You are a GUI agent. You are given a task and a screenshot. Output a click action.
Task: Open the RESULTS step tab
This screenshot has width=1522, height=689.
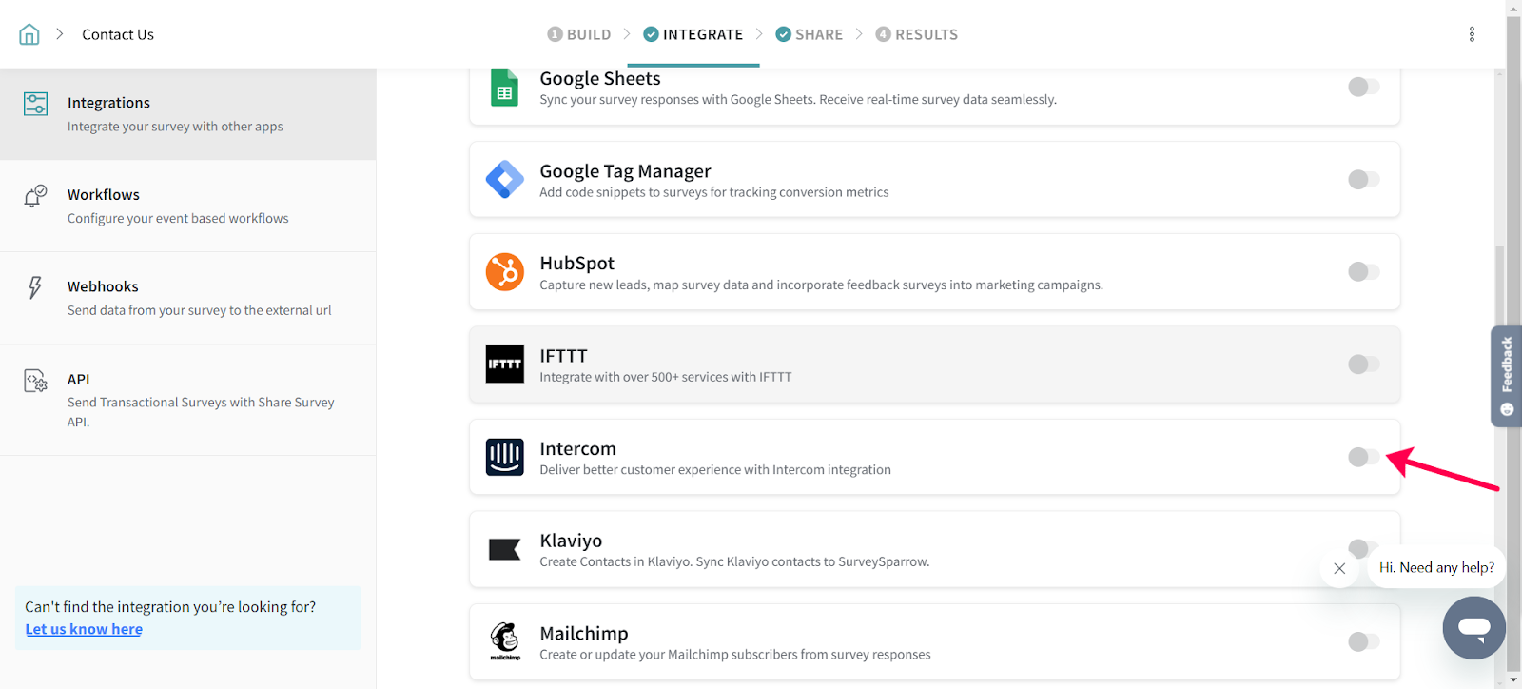916,34
